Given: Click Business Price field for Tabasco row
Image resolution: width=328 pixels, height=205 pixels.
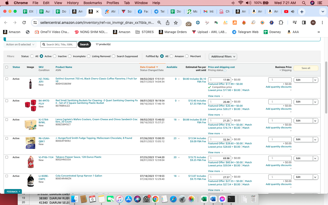Looking at the screenshot, I should 280,158.
